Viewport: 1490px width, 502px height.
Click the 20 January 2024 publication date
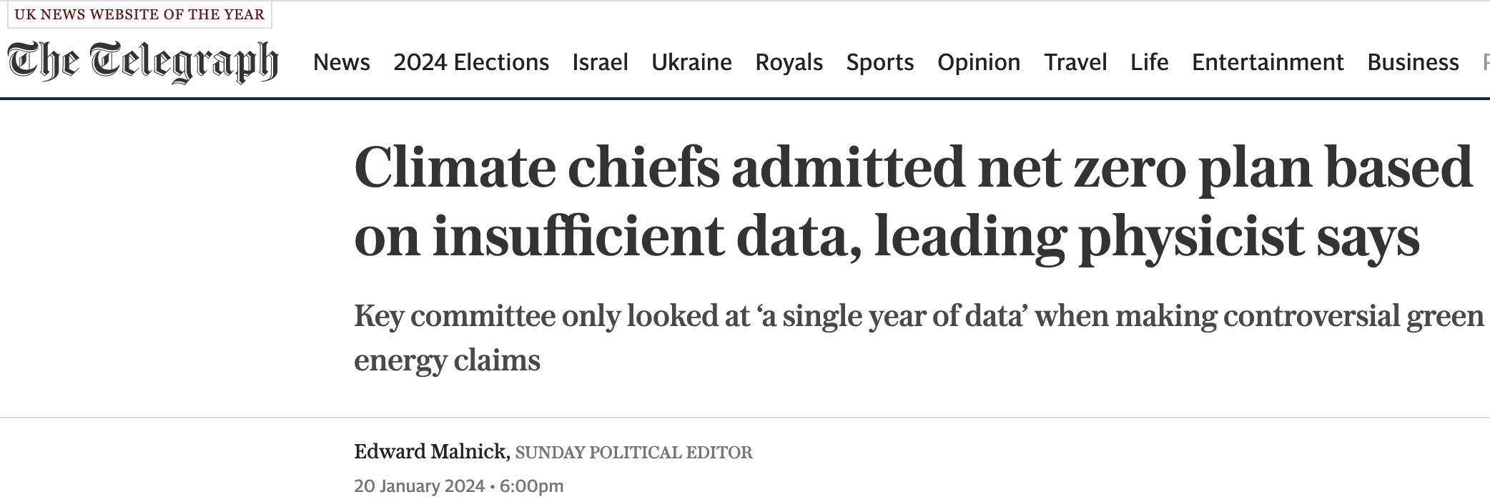click(420, 486)
